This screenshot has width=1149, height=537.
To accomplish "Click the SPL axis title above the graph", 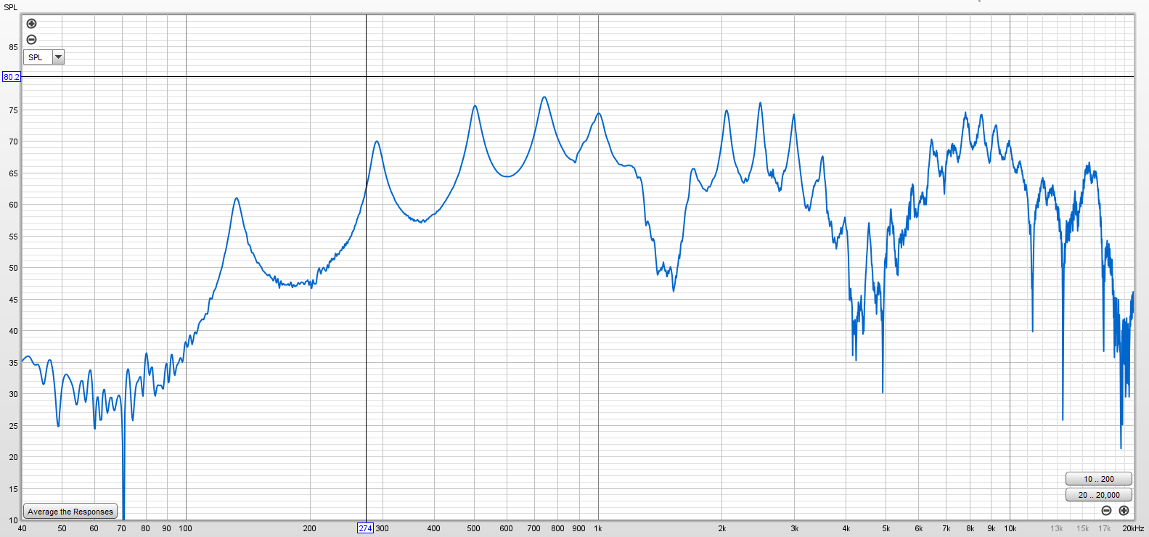I will pos(11,7).
